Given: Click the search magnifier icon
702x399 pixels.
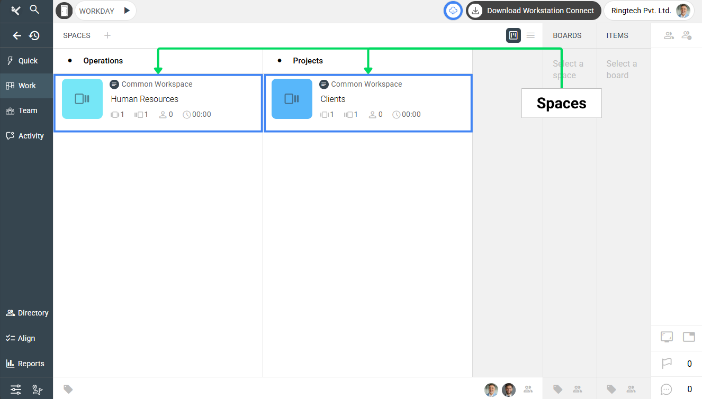Looking at the screenshot, I should tap(34, 10).
